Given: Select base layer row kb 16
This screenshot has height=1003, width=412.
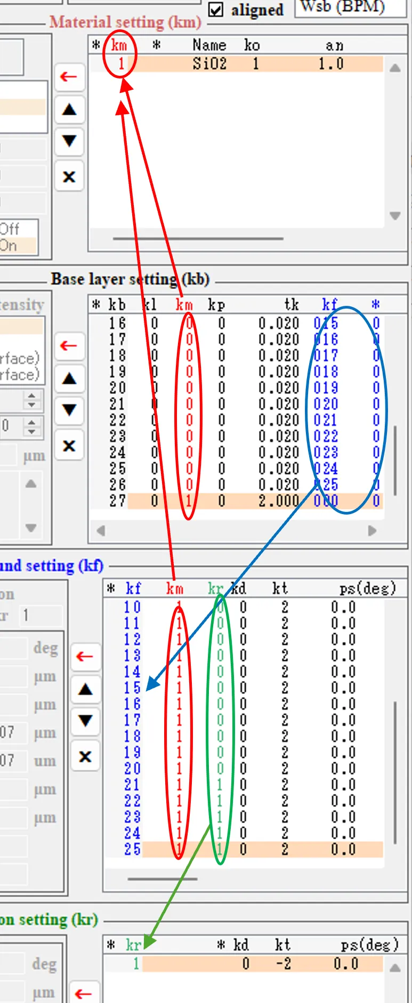Looking at the screenshot, I should pyautogui.click(x=237, y=323).
